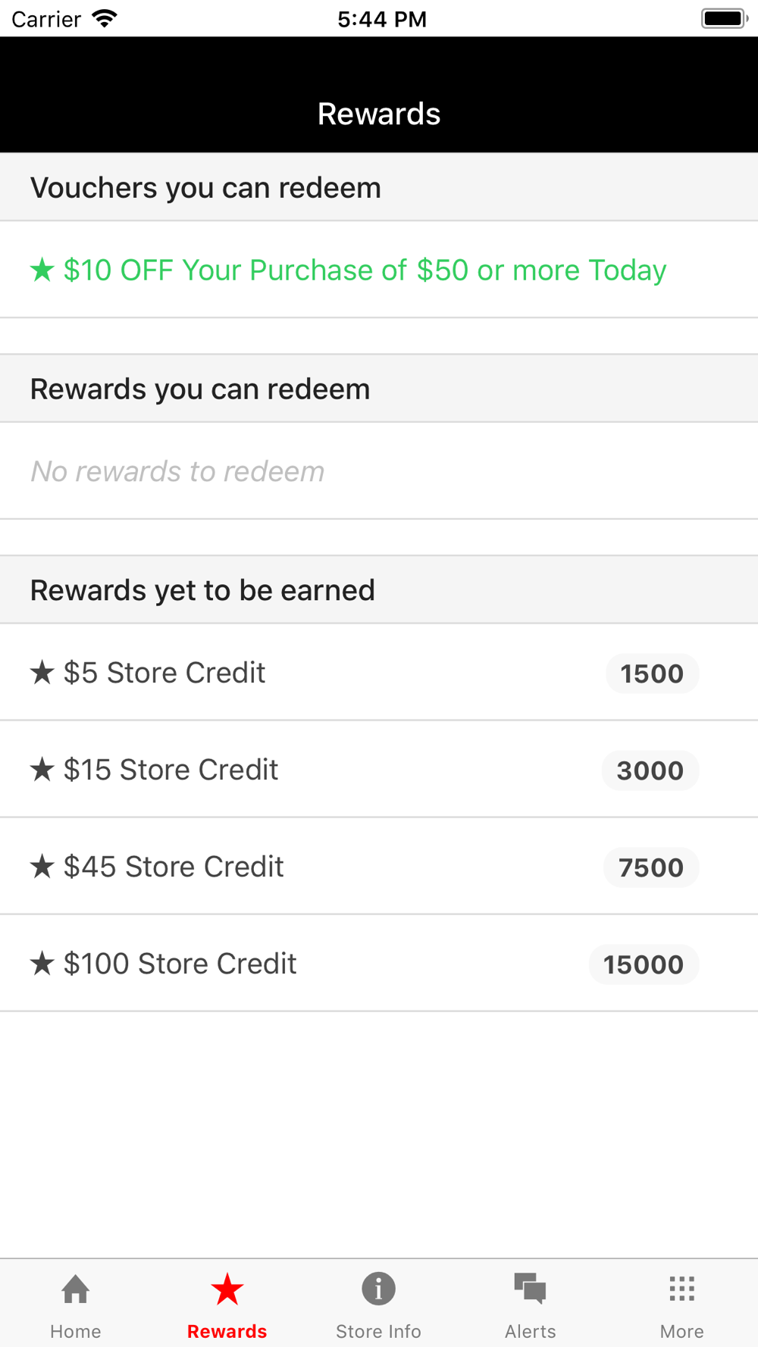Viewport: 758px width, 1347px height.
Task: Tap the star next to $100 Store Credit
Action: coord(42,963)
